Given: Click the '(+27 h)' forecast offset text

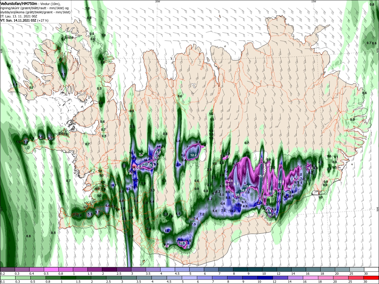Looking at the screenshot, I should (x=43, y=20).
